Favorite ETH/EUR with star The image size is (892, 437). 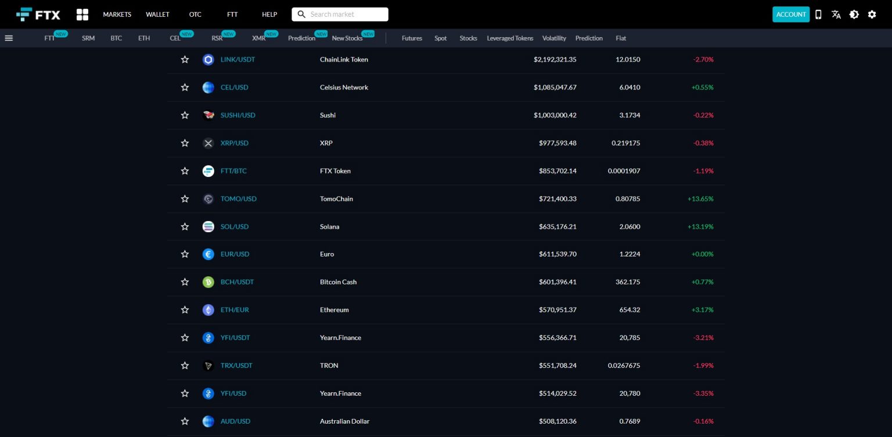point(185,310)
